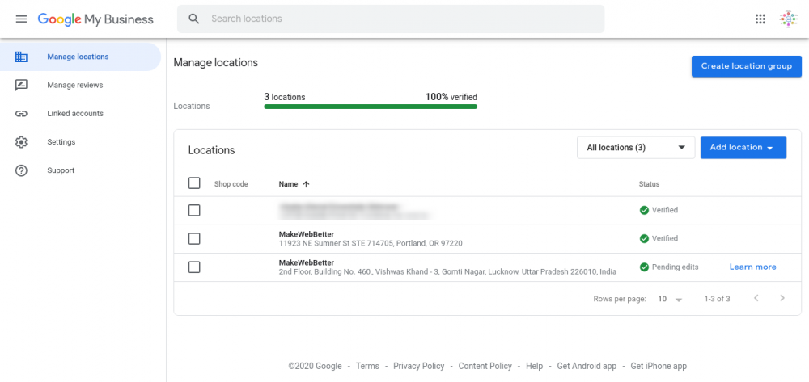Click the search magnifier icon
The width and height of the screenshot is (809, 382).
click(194, 19)
